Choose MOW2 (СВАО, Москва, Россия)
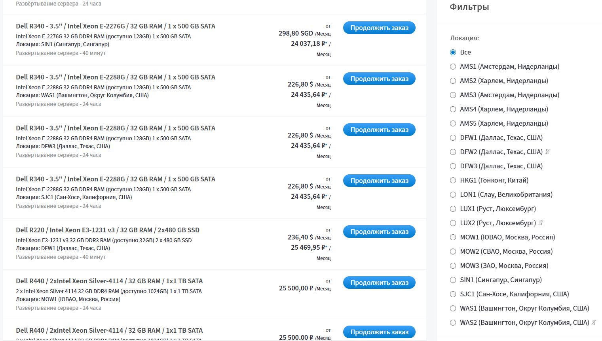This screenshot has width=602, height=341. pyautogui.click(x=453, y=252)
